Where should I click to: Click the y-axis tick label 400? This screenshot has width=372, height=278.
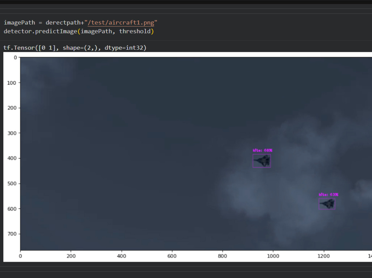(x=12, y=158)
